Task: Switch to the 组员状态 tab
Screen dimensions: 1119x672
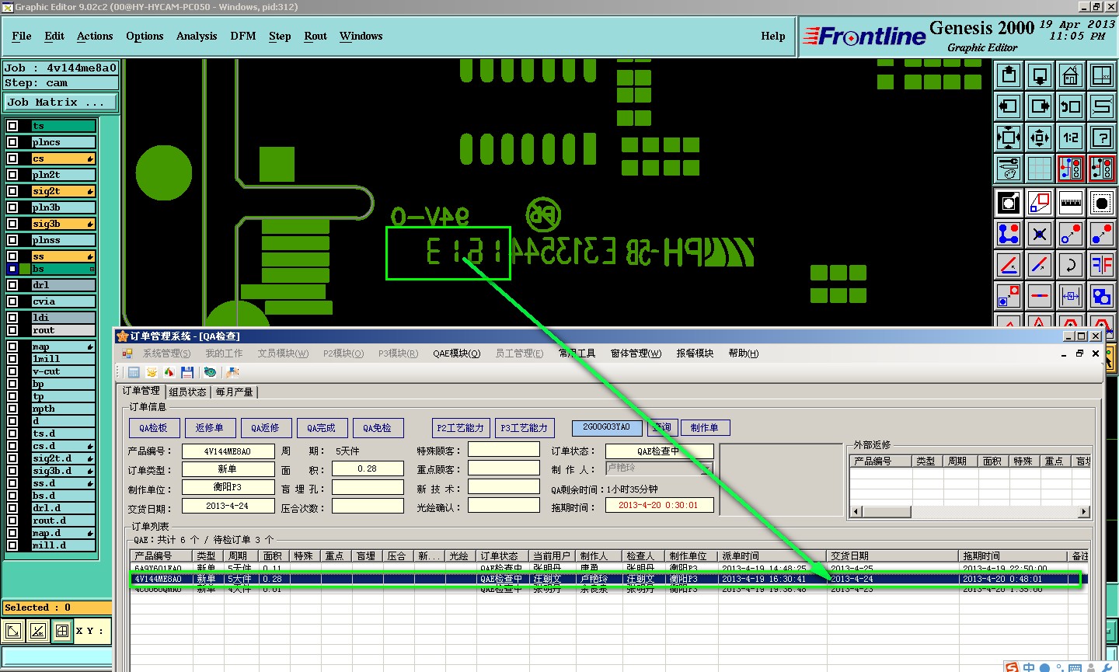Action: (x=188, y=392)
